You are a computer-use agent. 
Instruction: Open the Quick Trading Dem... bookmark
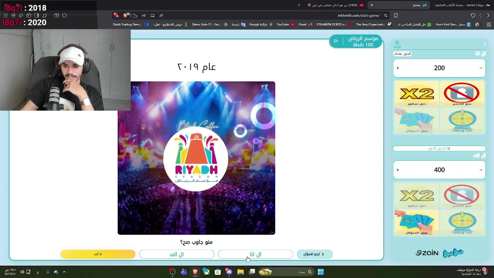130,24
